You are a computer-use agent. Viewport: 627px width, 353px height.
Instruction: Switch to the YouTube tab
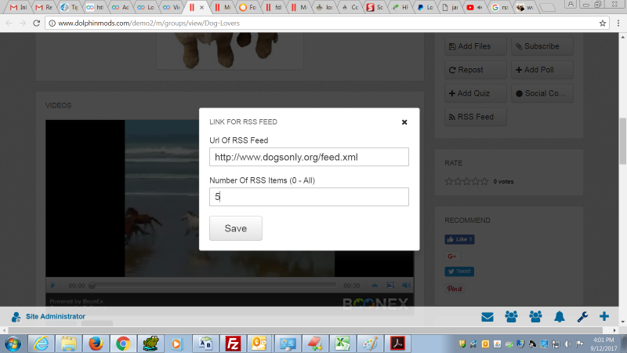click(x=474, y=7)
